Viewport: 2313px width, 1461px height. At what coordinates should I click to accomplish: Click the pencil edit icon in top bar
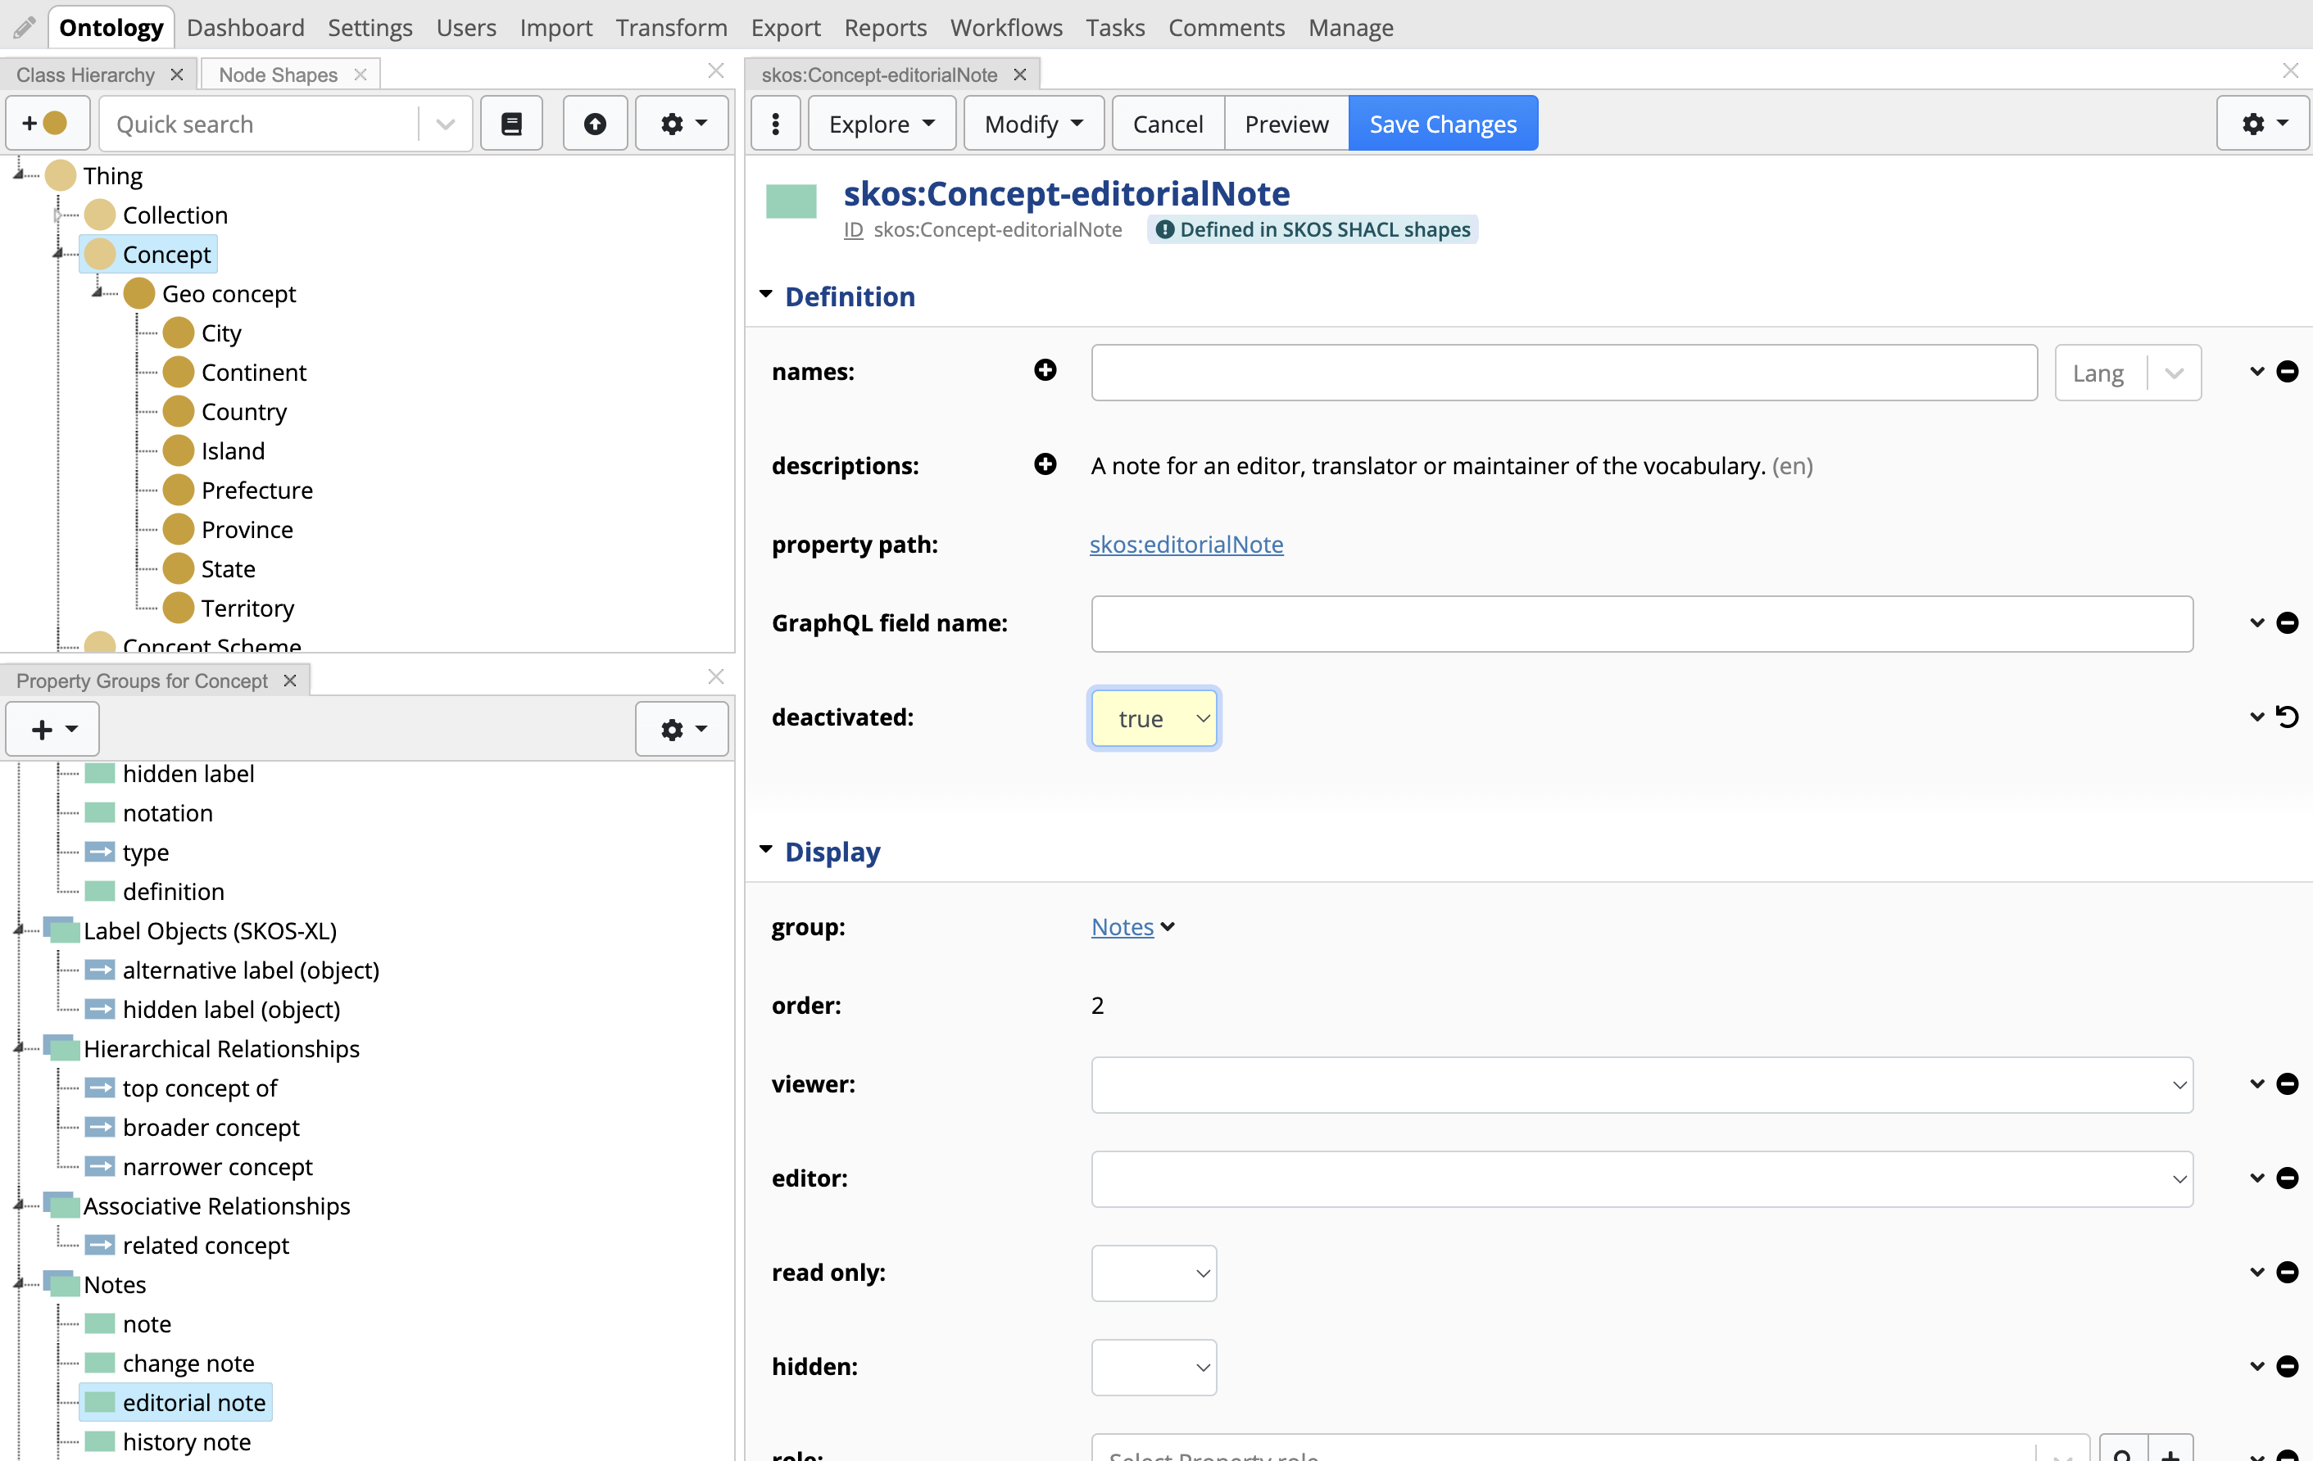point(24,27)
